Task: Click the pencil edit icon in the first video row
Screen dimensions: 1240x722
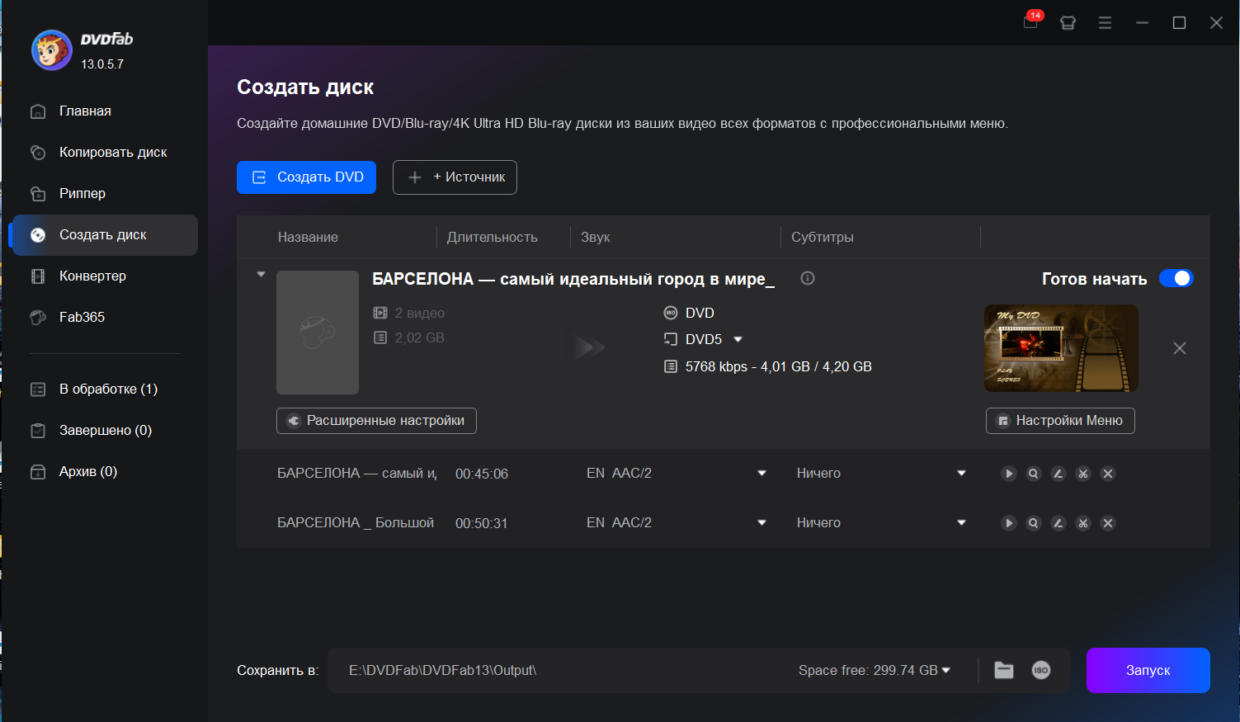Action: click(1058, 474)
